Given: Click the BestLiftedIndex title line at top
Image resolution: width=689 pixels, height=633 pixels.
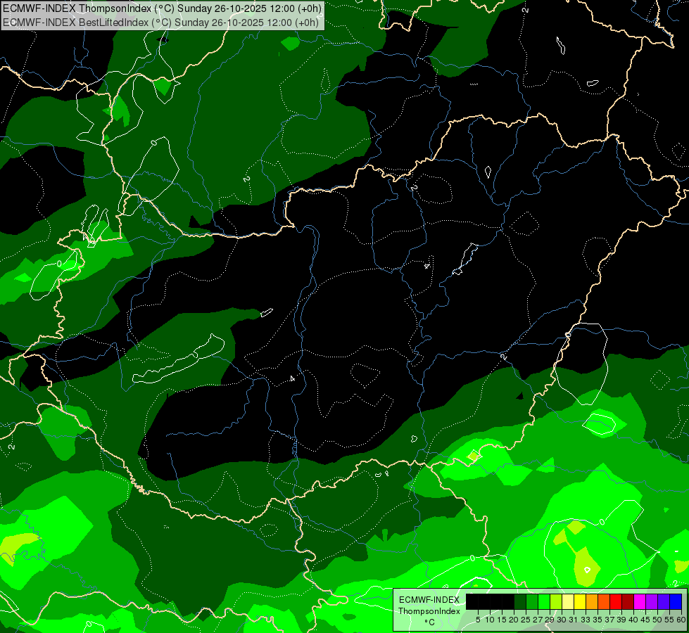Looking at the screenshot, I should point(161,23).
